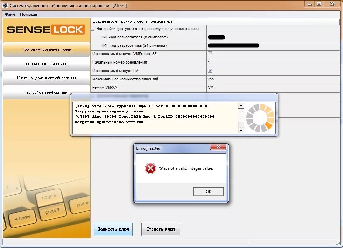This screenshot has height=248, width=343.
Task: Maximize the main application window
Action: 319,4
